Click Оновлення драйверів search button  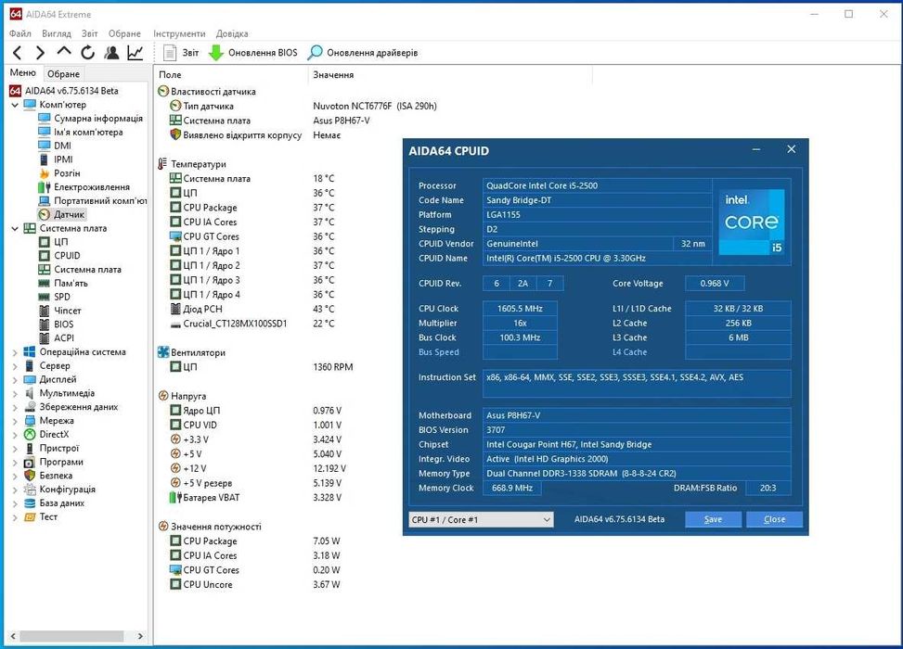363,53
